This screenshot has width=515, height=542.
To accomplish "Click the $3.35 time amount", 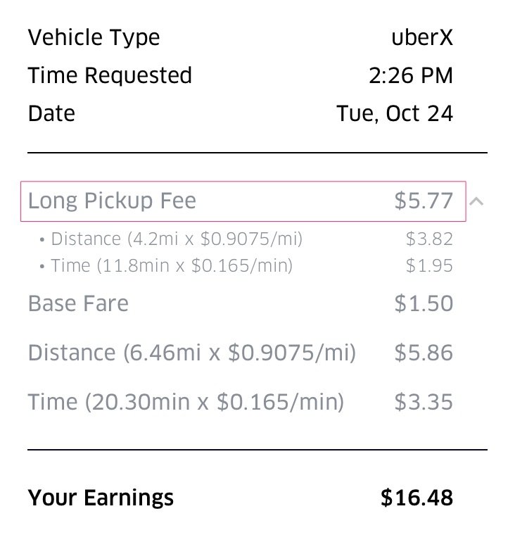I will pyautogui.click(x=424, y=402).
